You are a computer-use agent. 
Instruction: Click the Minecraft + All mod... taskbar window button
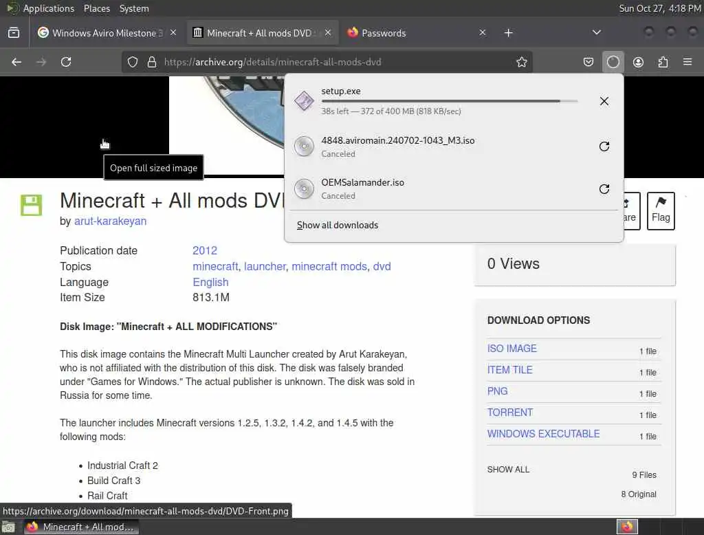[81, 527]
